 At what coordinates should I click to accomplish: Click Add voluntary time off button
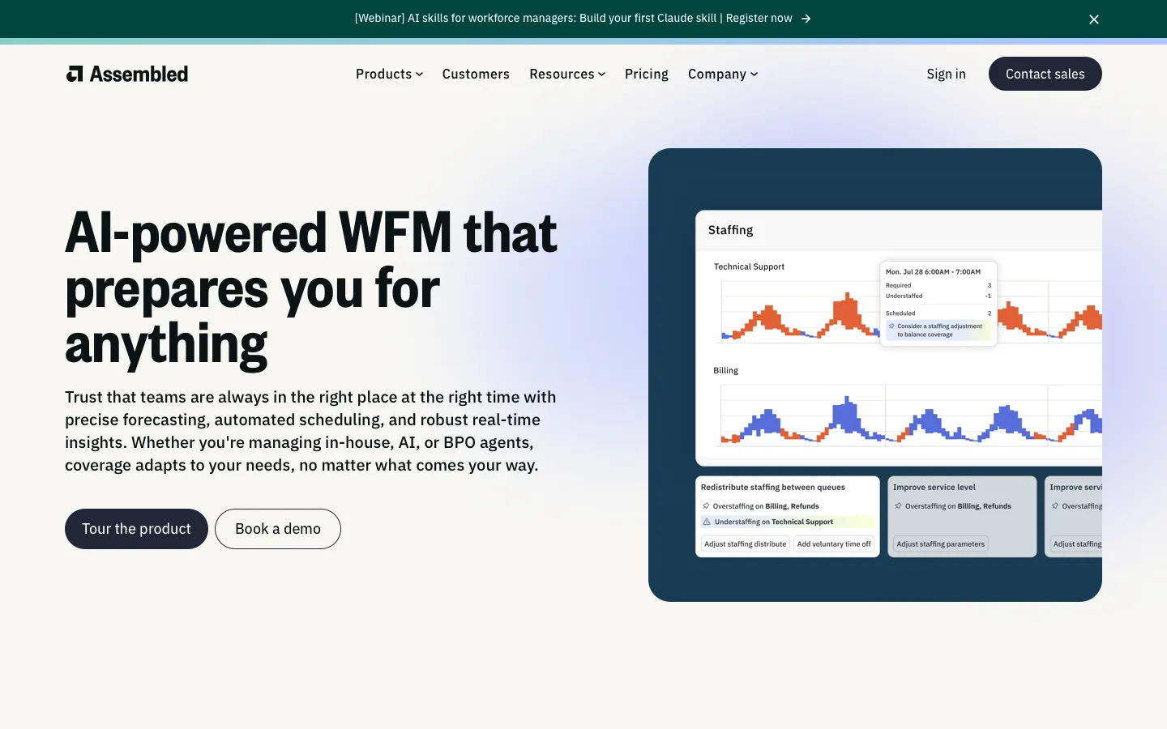834,544
